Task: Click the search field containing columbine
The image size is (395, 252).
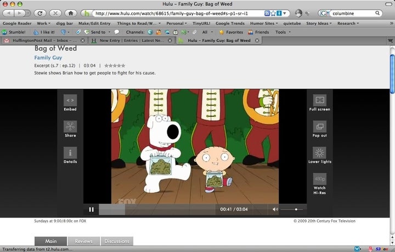Action: [x=353, y=13]
